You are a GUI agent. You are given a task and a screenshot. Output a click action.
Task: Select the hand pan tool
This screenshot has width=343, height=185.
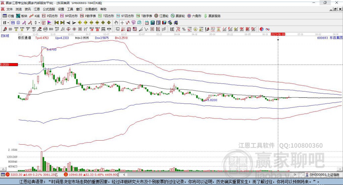pyautogui.click(x=116, y=23)
